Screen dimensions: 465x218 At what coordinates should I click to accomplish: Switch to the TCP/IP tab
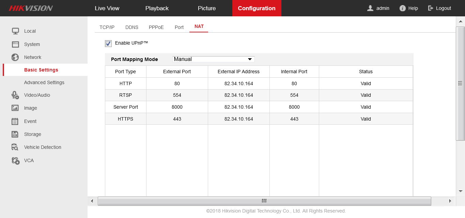[107, 27]
